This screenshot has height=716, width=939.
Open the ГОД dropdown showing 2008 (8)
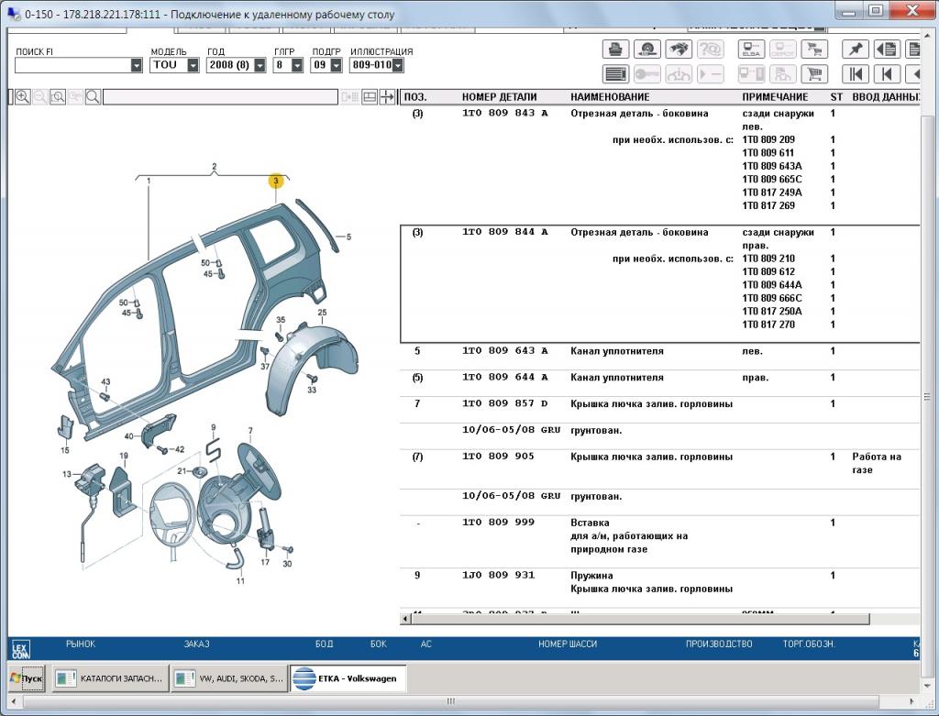[x=260, y=65]
